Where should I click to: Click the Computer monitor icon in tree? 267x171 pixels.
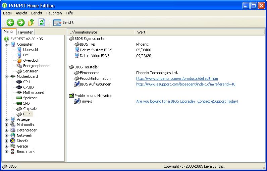click(13, 44)
